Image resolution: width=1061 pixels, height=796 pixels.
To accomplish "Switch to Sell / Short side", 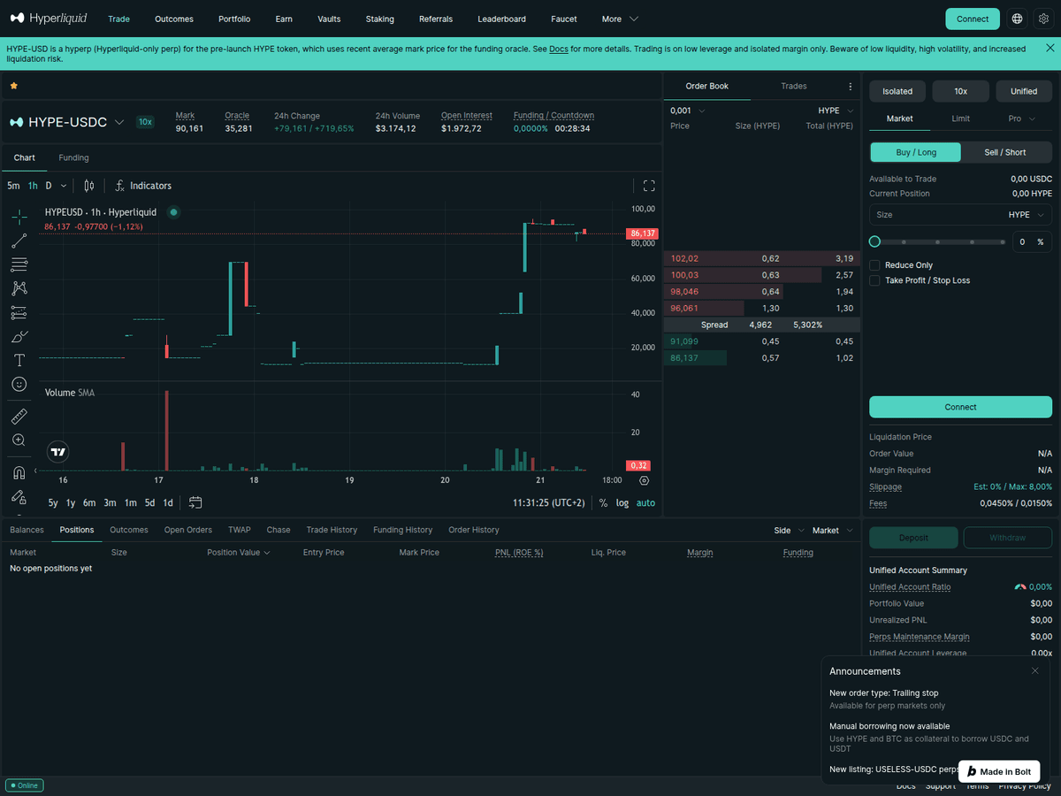I will coord(1005,152).
